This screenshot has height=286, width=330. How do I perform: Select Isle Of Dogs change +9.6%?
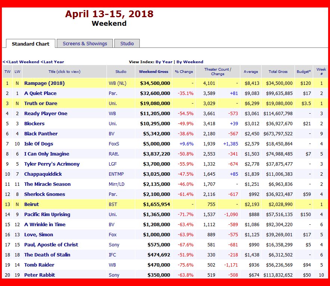(x=186, y=144)
